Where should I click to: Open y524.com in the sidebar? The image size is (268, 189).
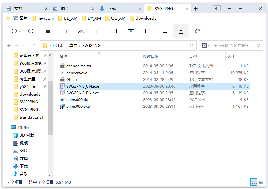coord(28,87)
